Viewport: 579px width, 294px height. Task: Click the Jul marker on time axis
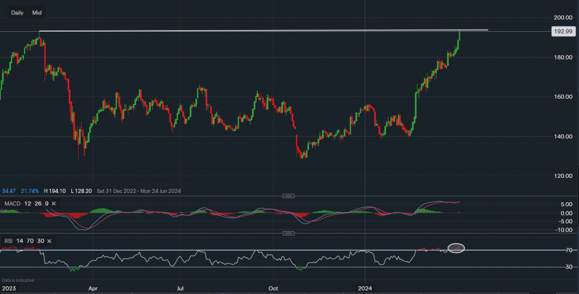[x=180, y=287]
